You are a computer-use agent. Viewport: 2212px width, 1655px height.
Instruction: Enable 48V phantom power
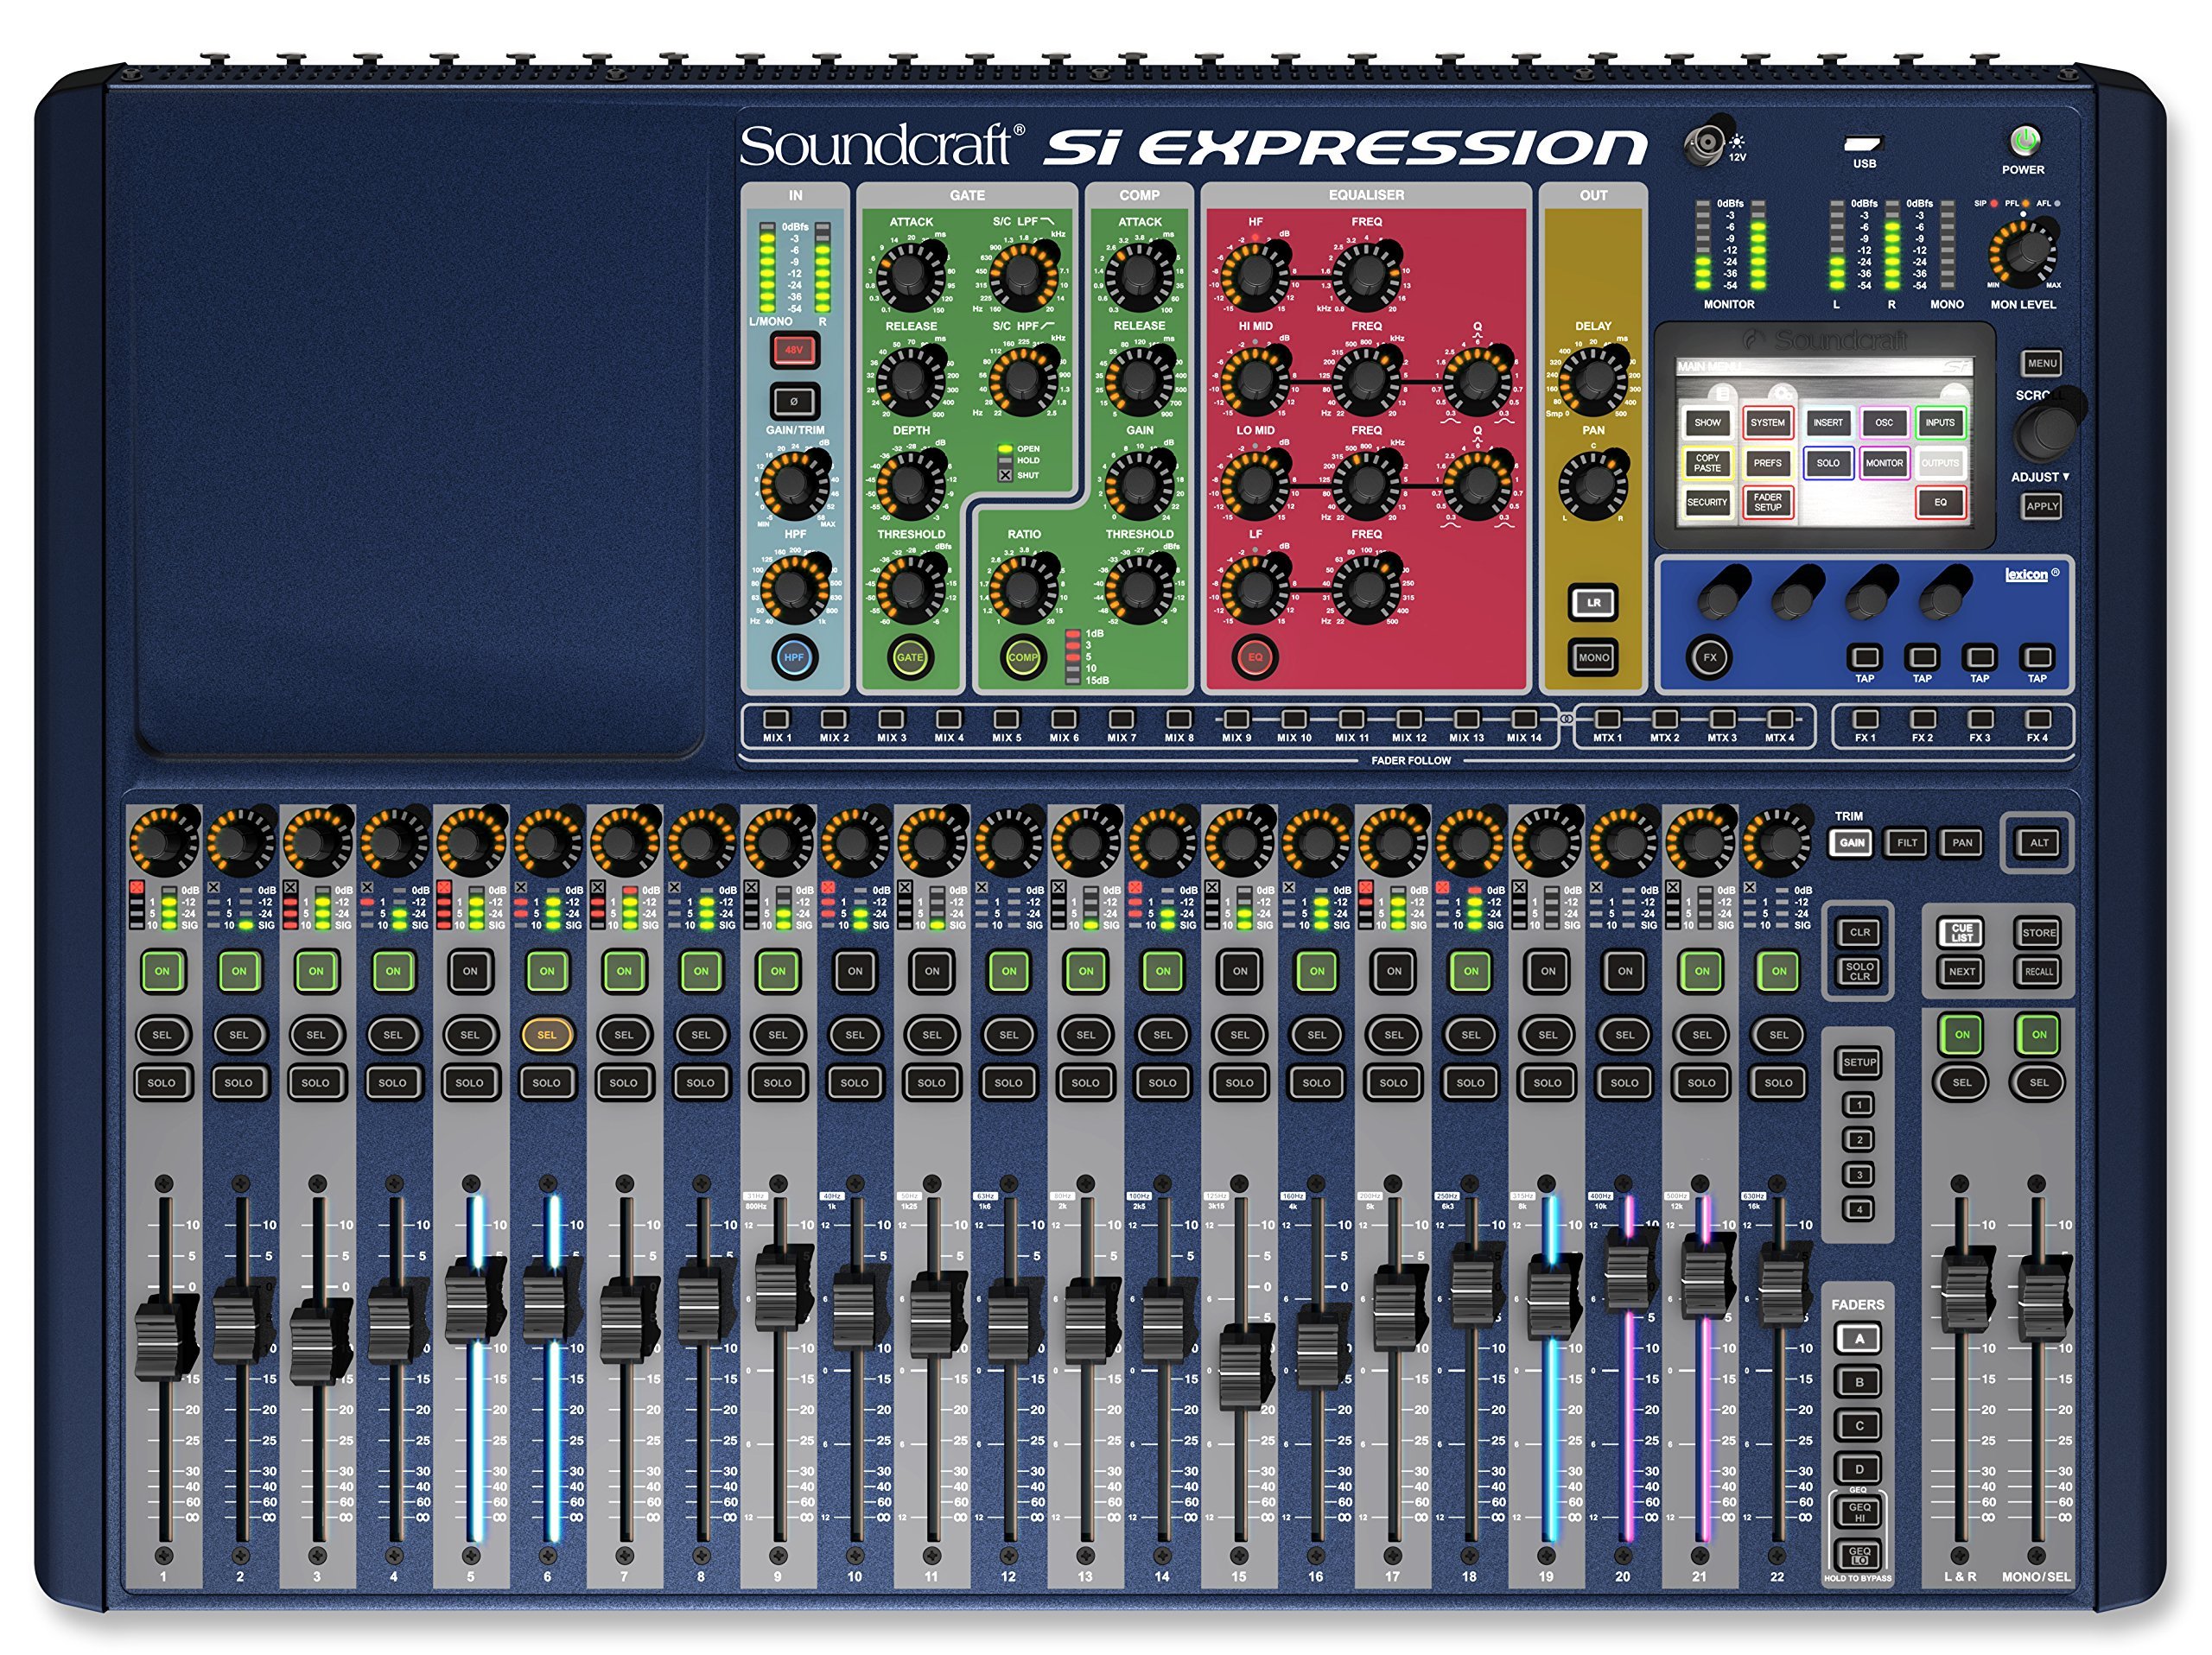pyautogui.click(x=794, y=350)
